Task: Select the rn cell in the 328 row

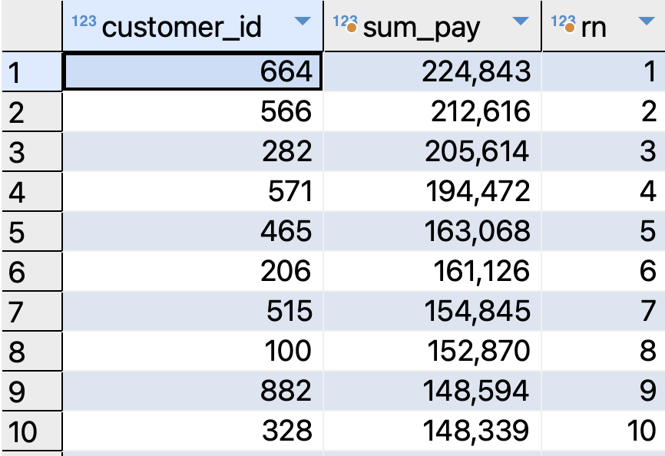Action: click(x=604, y=430)
